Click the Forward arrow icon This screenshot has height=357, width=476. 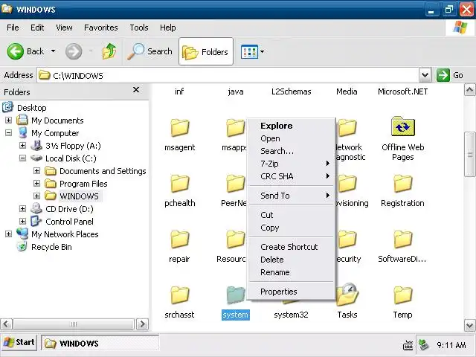pos(74,51)
